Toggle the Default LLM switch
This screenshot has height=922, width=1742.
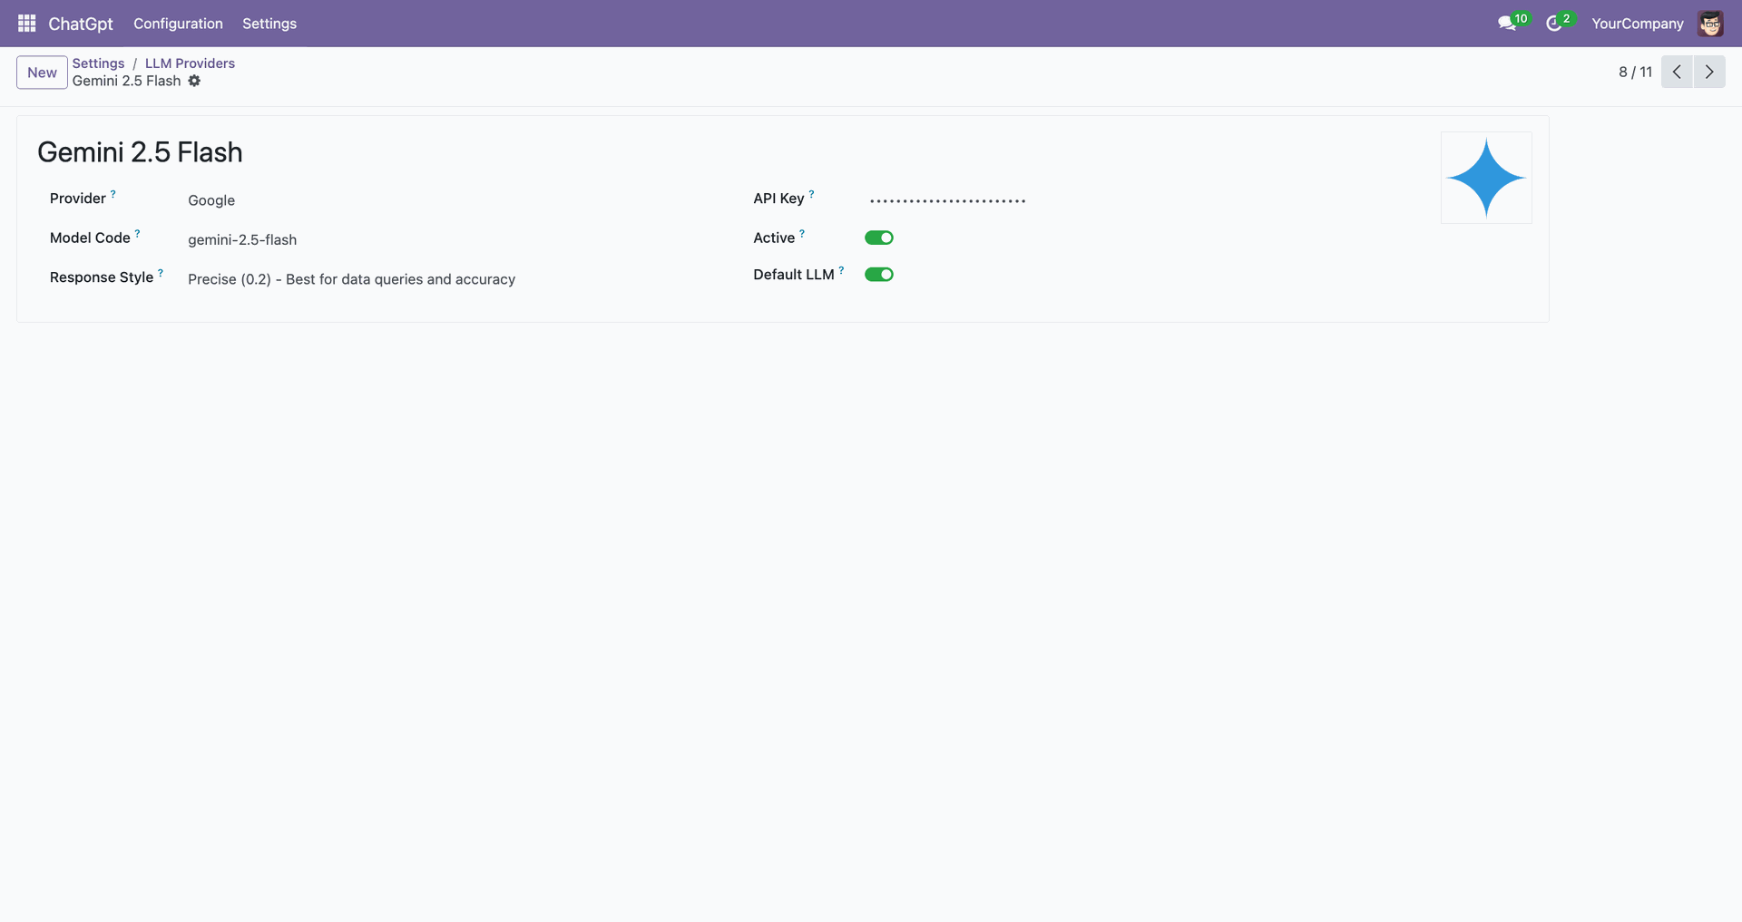click(879, 275)
